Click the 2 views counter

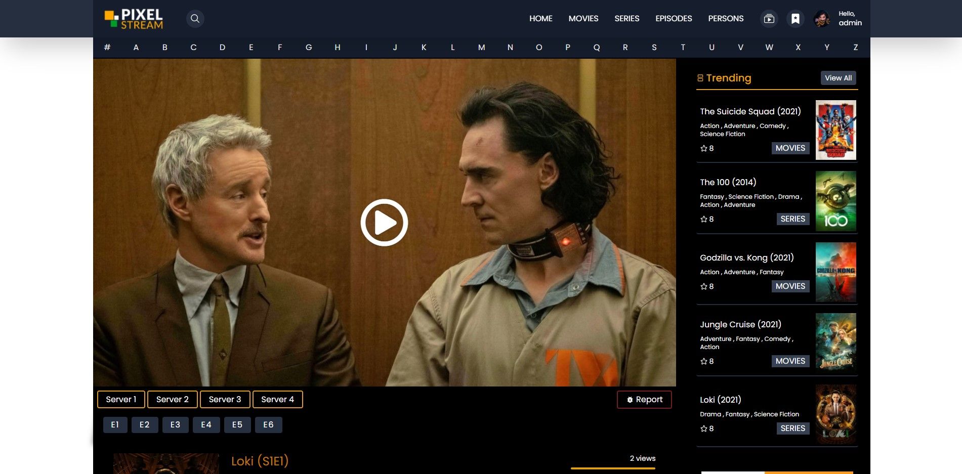643,458
